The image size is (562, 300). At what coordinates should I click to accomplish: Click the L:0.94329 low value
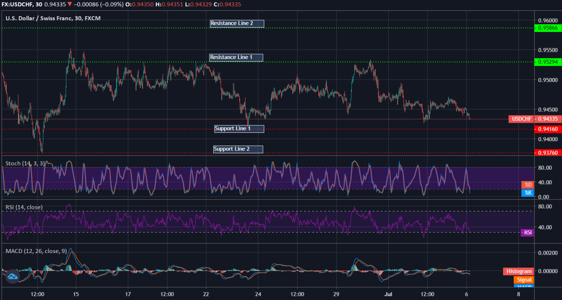click(x=198, y=4)
